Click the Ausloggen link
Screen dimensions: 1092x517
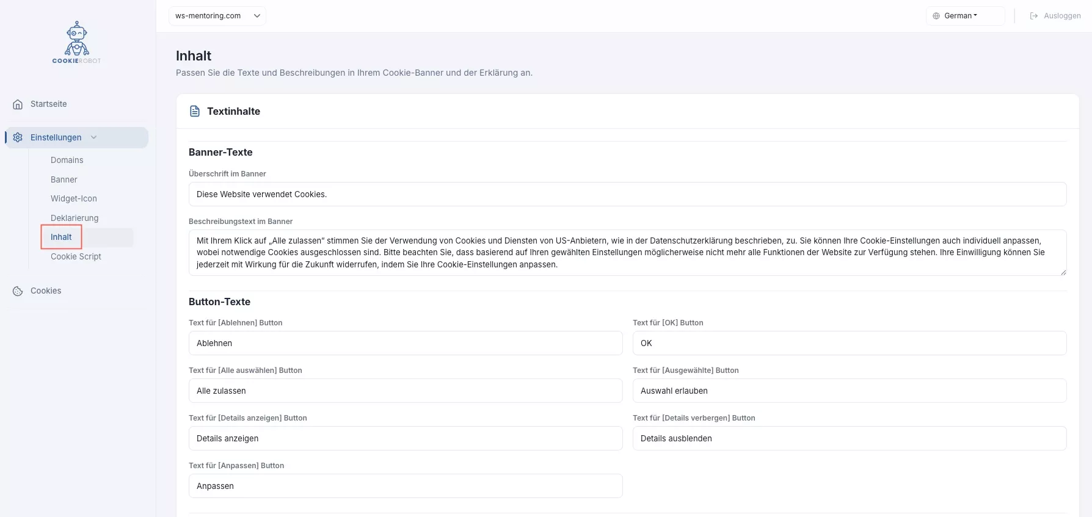click(x=1062, y=16)
